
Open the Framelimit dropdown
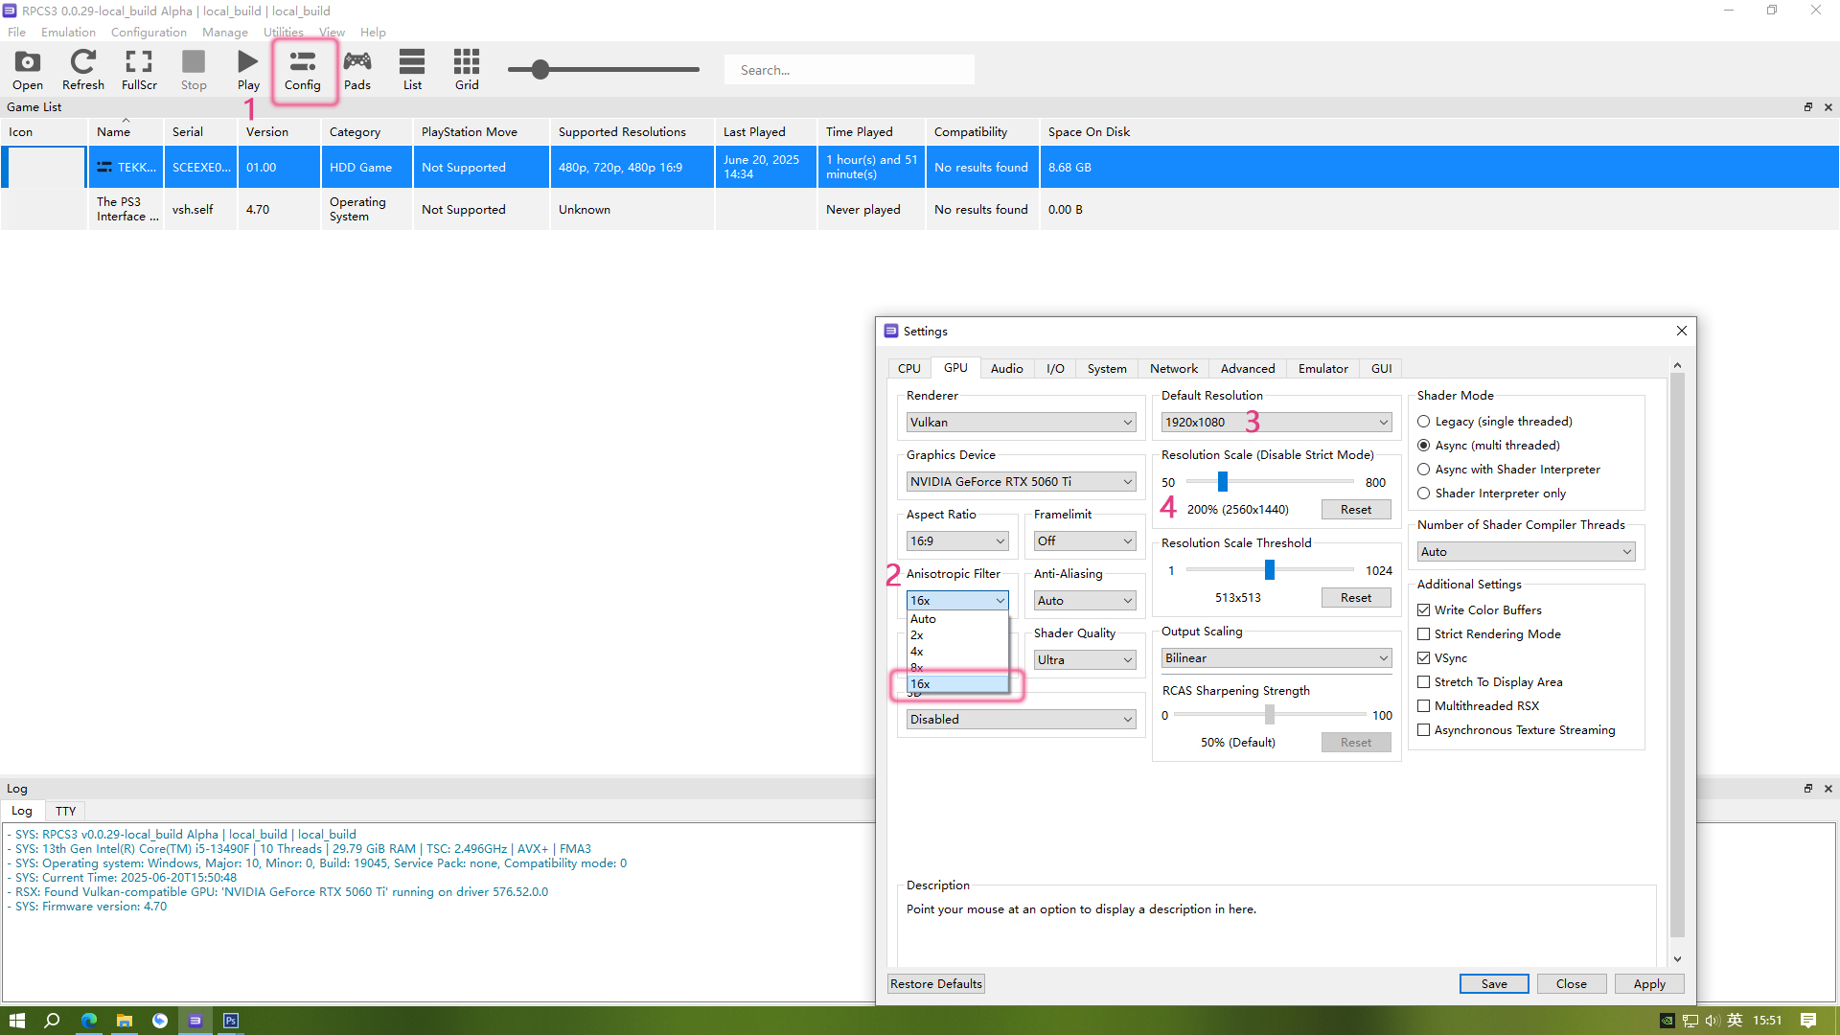point(1085,541)
